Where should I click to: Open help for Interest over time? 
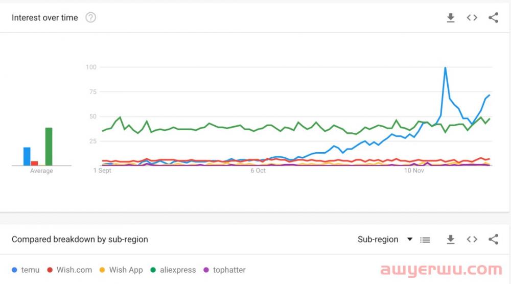click(90, 18)
